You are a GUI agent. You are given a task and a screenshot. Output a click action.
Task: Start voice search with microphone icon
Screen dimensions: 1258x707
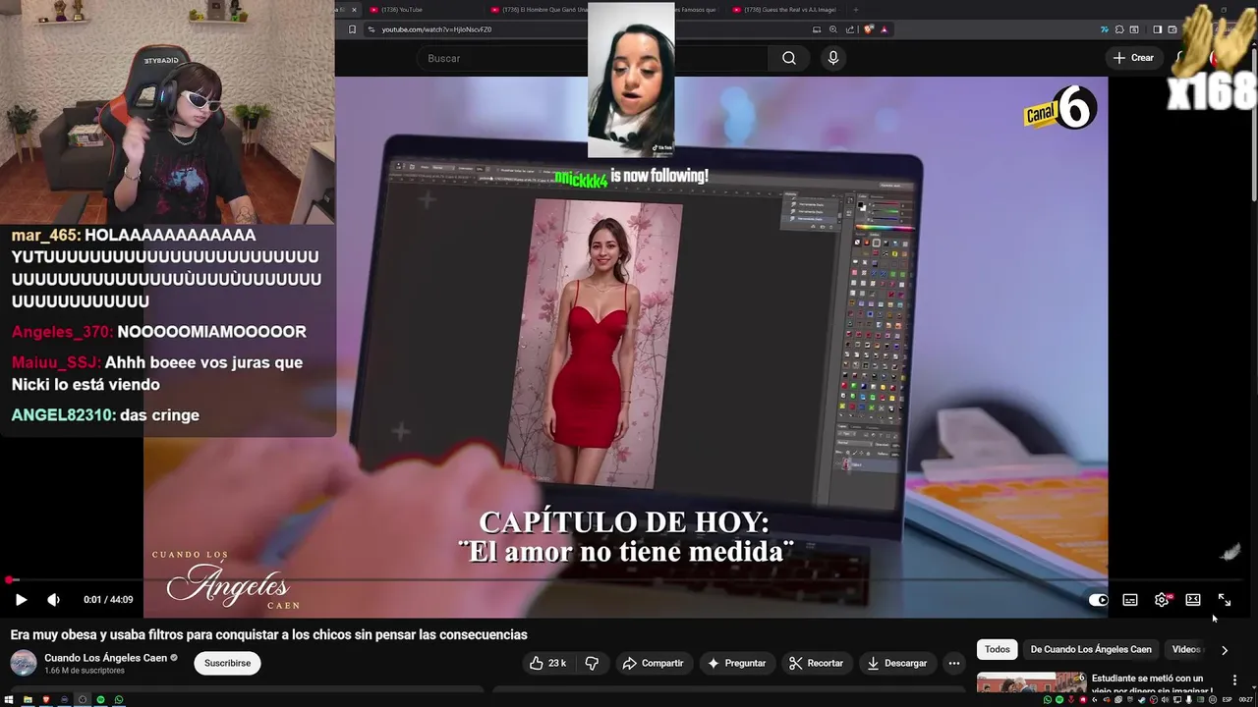(833, 58)
